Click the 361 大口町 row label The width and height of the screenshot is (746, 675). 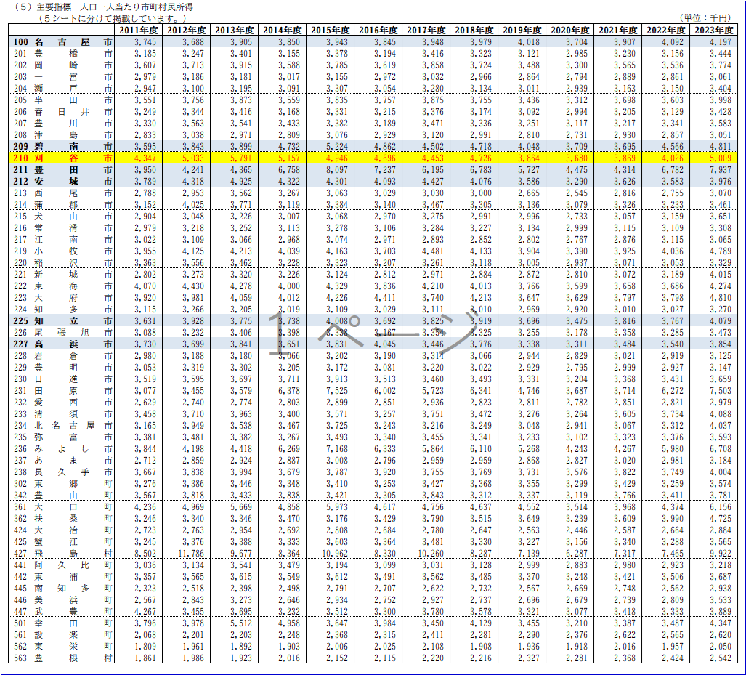(x=62, y=507)
